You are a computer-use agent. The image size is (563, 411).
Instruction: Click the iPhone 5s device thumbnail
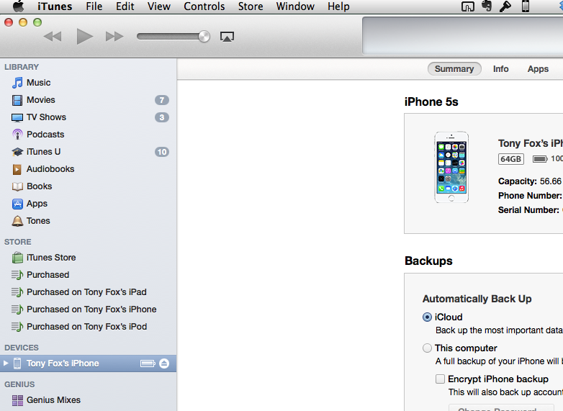451,167
